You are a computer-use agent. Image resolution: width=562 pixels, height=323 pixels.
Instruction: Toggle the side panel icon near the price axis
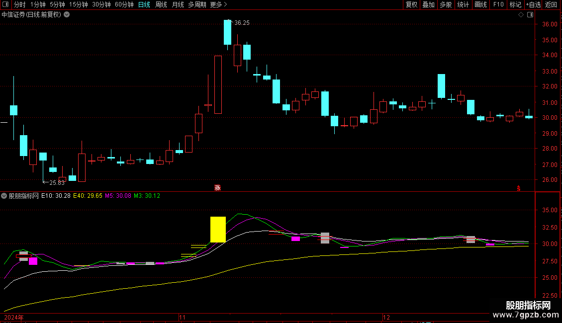coord(530,15)
